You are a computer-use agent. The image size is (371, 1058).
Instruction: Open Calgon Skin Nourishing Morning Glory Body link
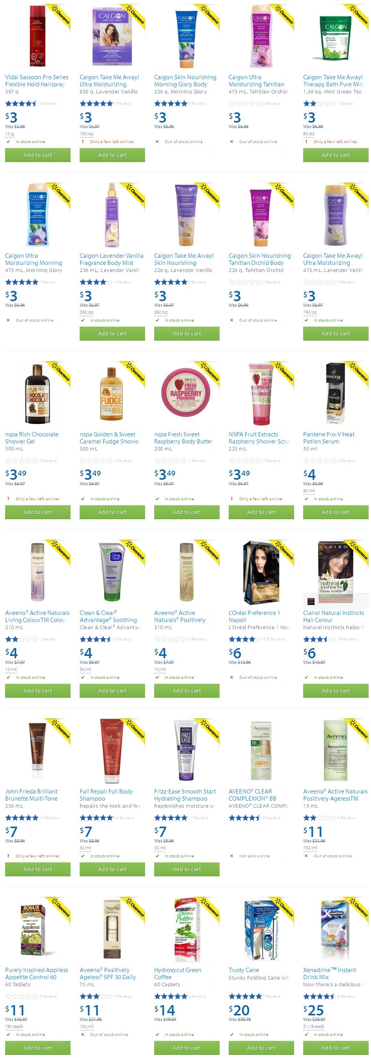185,80
